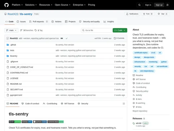Open release v1.0.0 Latest
174x131 pixels.
(141, 123)
